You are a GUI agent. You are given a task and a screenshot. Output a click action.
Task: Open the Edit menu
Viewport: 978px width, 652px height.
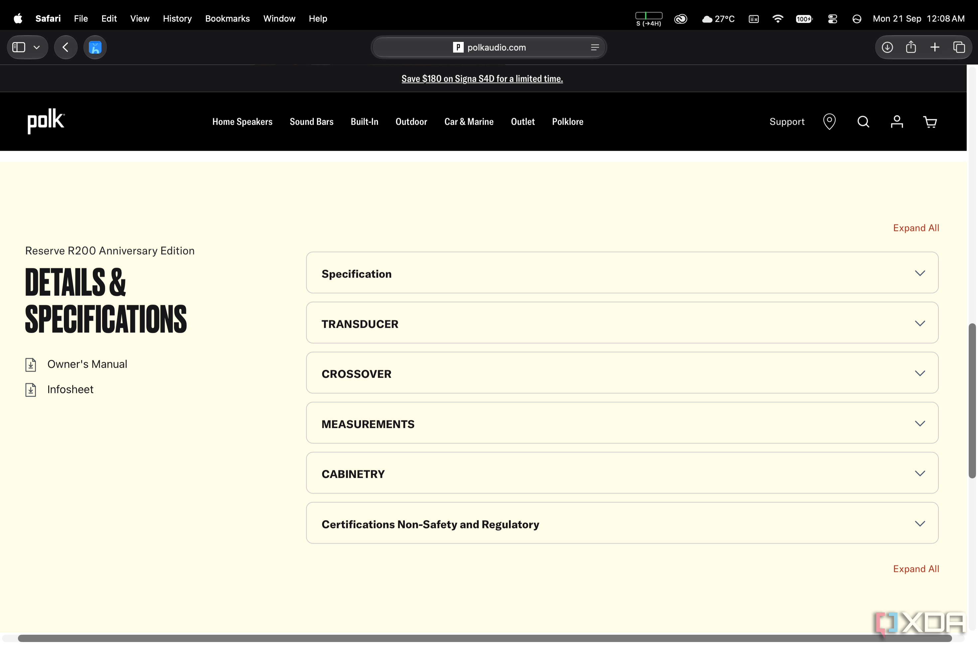[109, 18]
